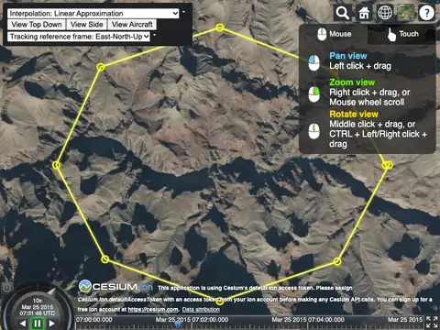Image resolution: width=440 pixels, height=330 pixels.
Task: Toggle the navigation help button
Action: (x=427, y=13)
